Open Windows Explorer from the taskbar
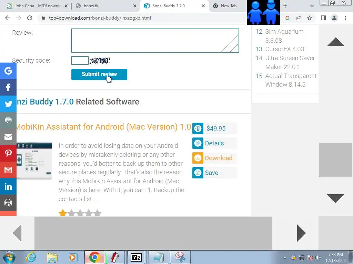353x264 pixels. [x=52, y=257]
